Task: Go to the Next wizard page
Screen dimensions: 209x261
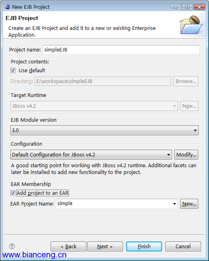Action: [105, 246]
